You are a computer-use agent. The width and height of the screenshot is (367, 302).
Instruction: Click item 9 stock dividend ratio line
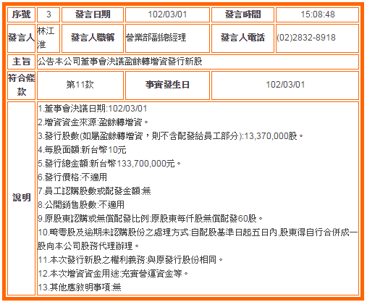point(150,219)
